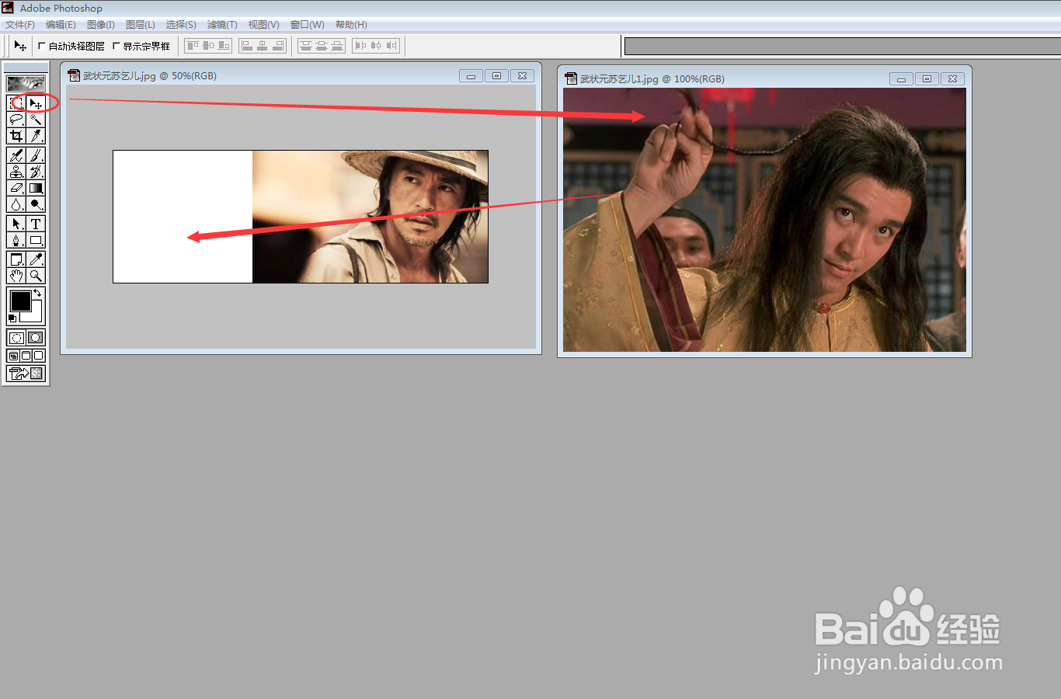Open the 滤镜(T) menu
This screenshot has width=1061, height=699.
pyautogui.click(x=222, y=25)
